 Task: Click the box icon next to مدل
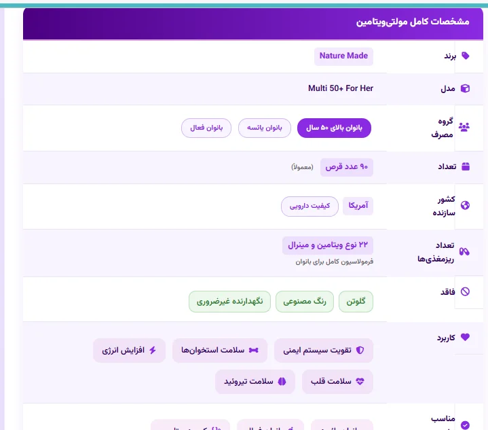point(466,88)
